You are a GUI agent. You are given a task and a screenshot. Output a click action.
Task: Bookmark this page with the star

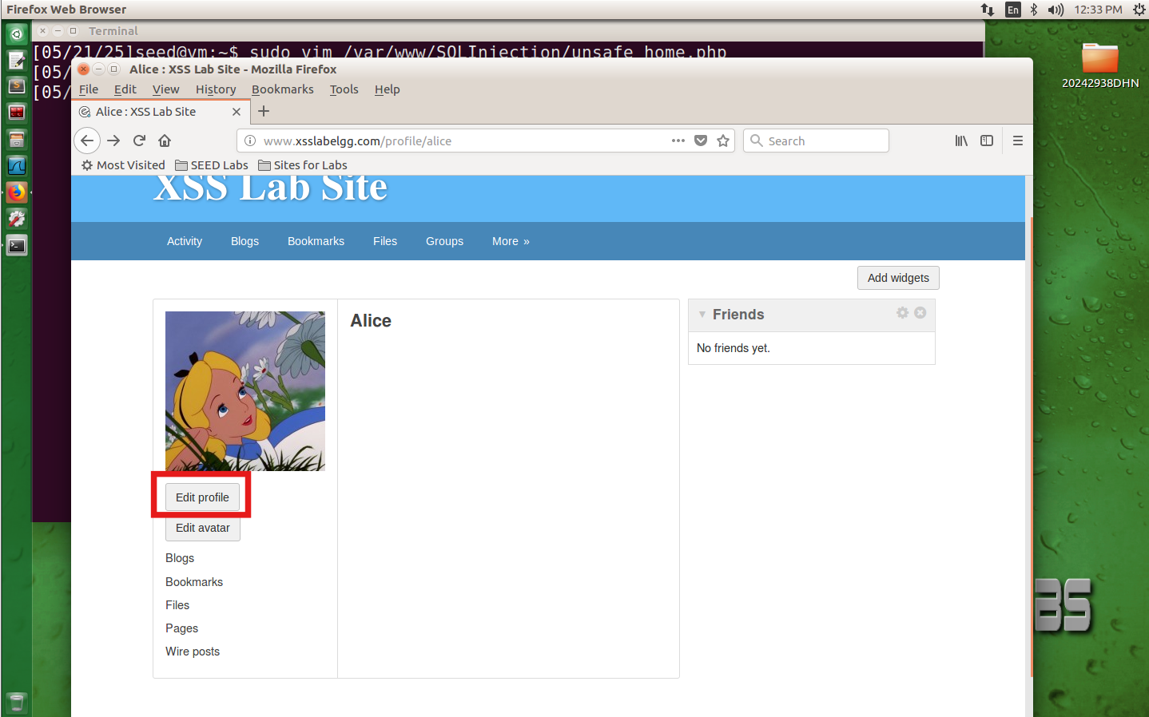[723, 141]
